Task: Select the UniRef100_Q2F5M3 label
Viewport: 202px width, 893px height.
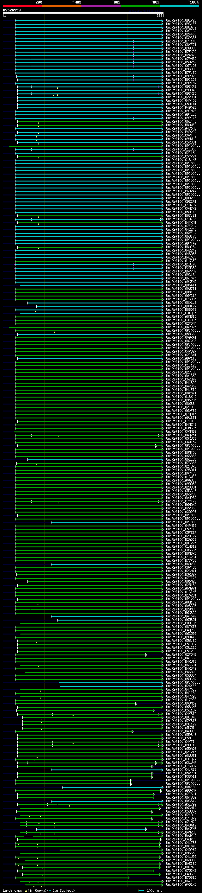Action: pos(181,654)
